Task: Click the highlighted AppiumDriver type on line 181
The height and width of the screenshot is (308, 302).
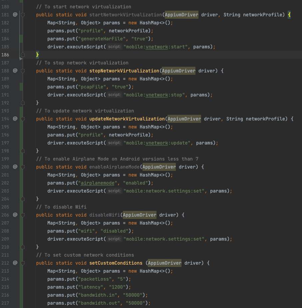Action: (x=181, y=15)
